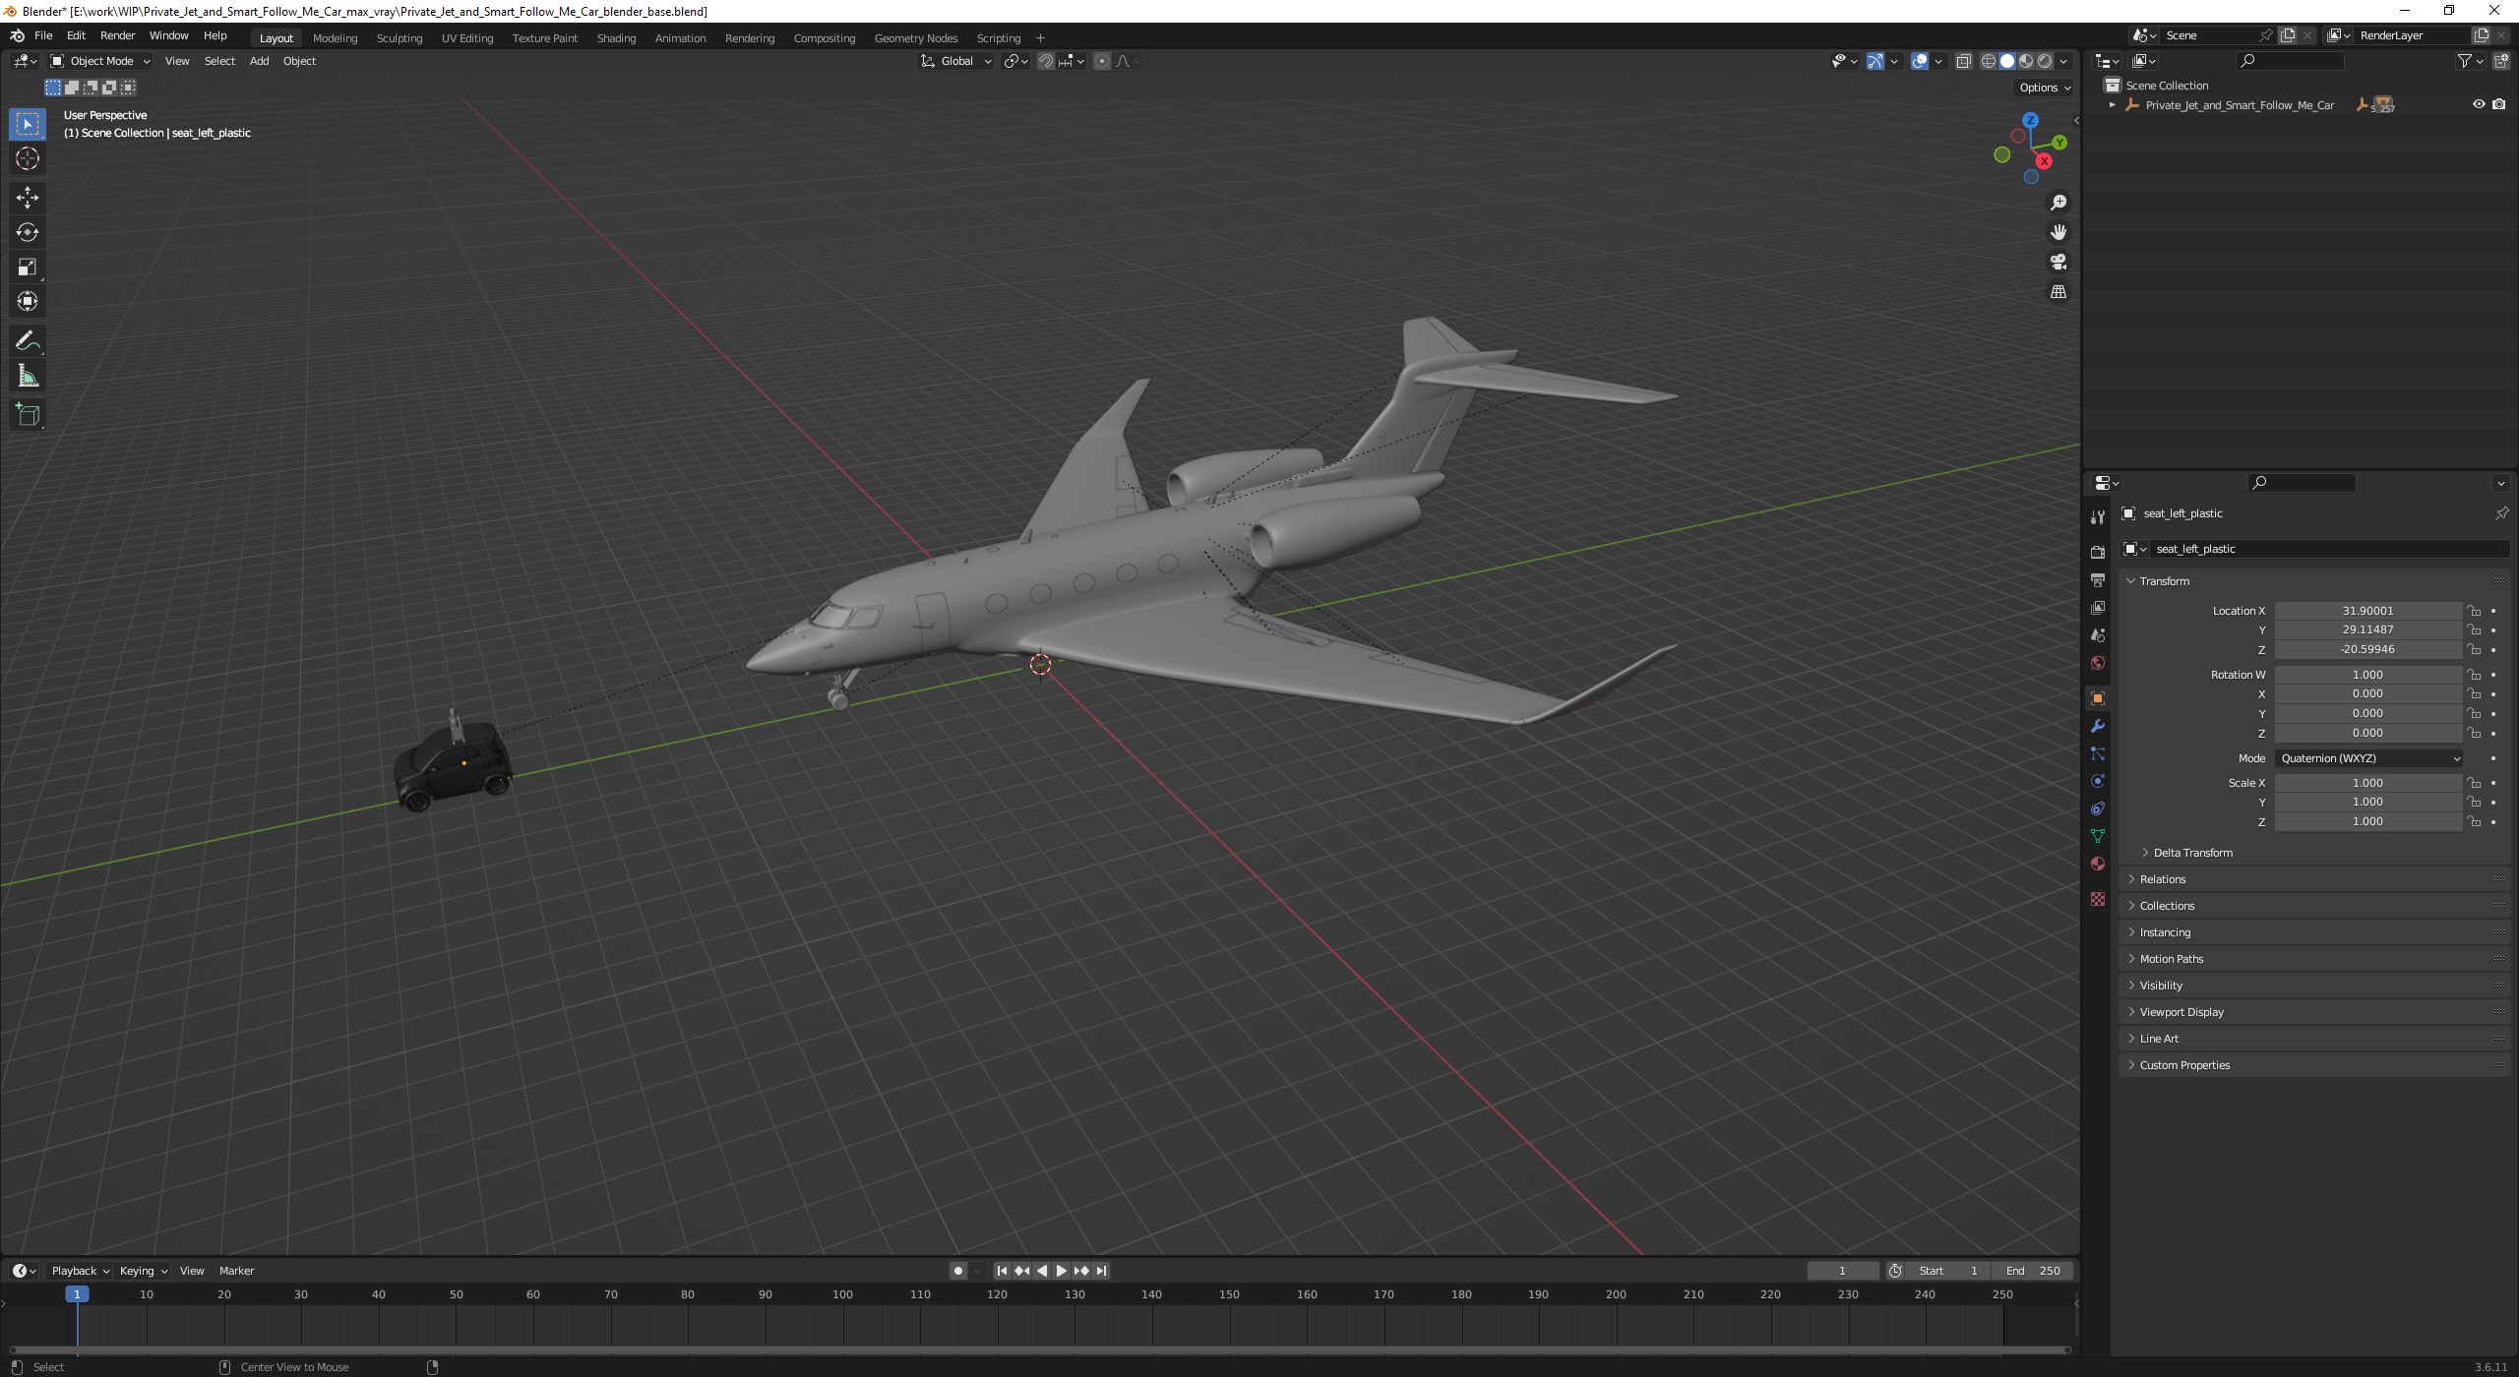Open the Texture properties checker tab
This screenshot has width=2519, height=1377.
pyautogui.click(x=2098, y=899)
